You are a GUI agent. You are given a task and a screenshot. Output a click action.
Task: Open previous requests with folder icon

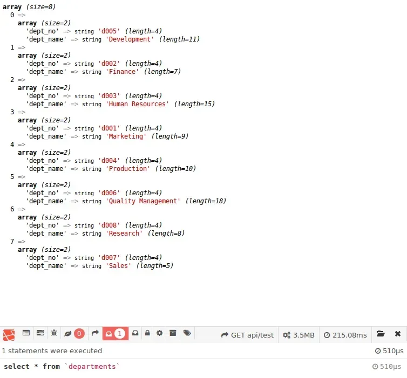click(x=381, y=334)
